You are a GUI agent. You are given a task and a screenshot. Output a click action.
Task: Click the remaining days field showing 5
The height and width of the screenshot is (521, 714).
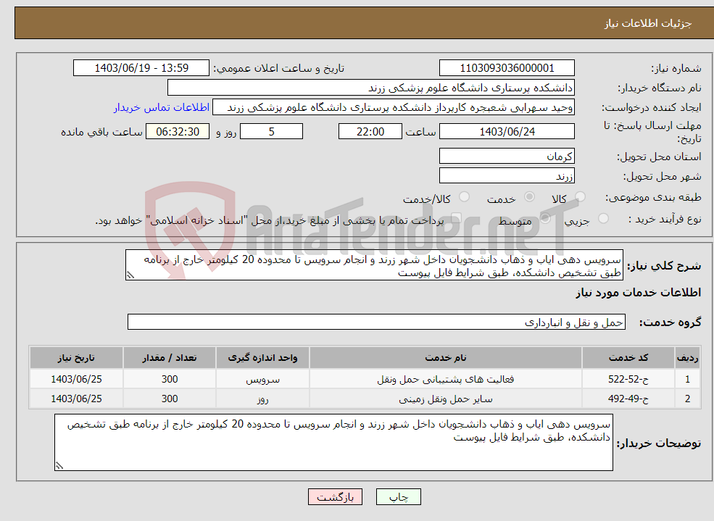(x=271, y=131)
